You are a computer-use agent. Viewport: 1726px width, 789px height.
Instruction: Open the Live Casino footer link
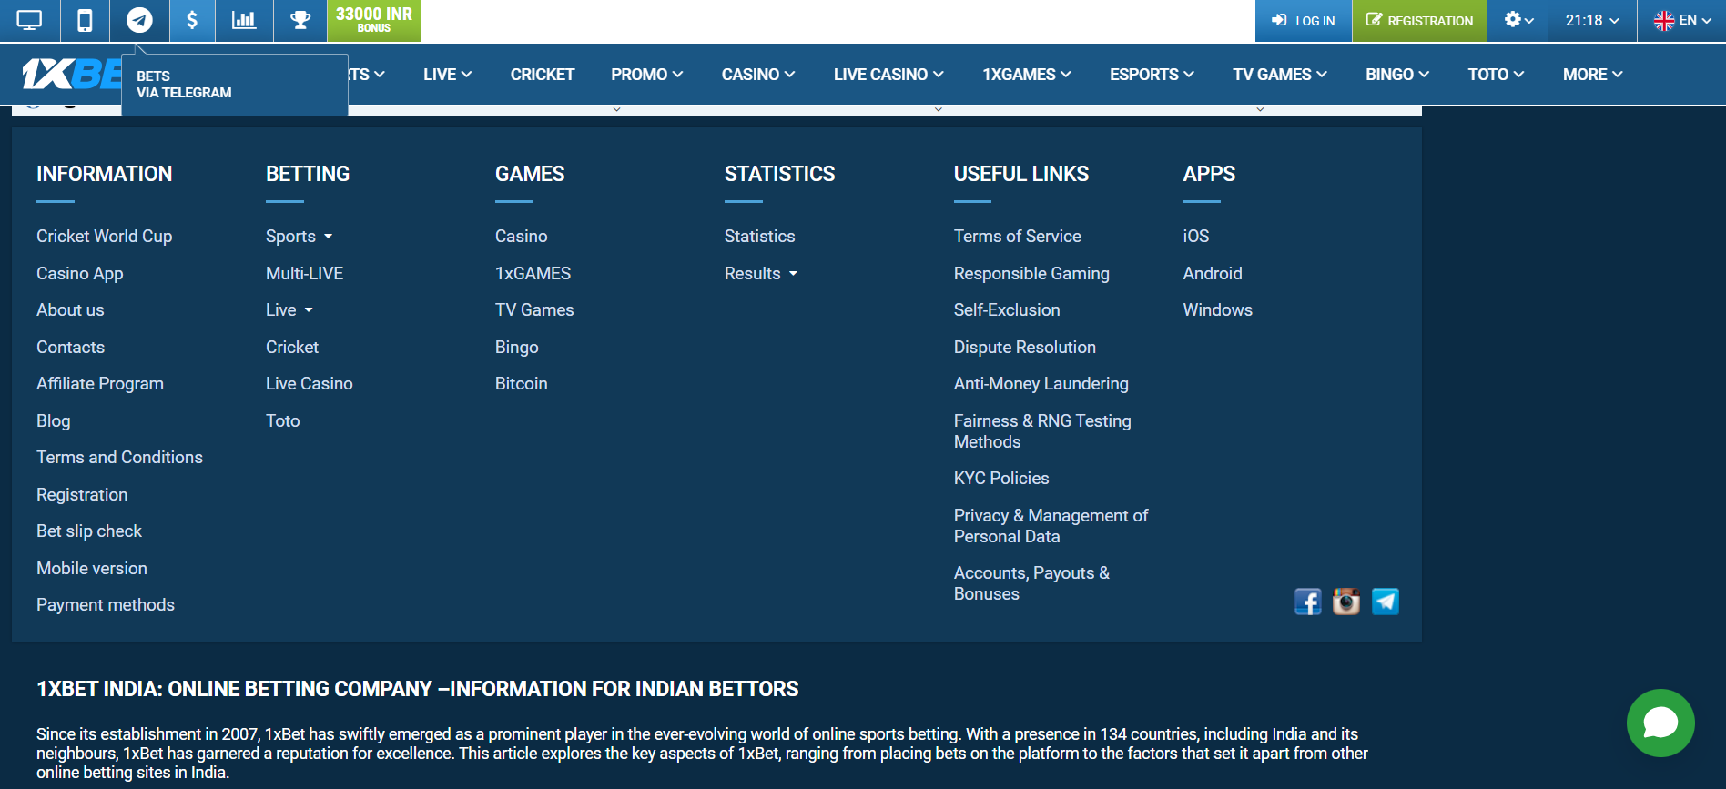click(x=310, y=383)
